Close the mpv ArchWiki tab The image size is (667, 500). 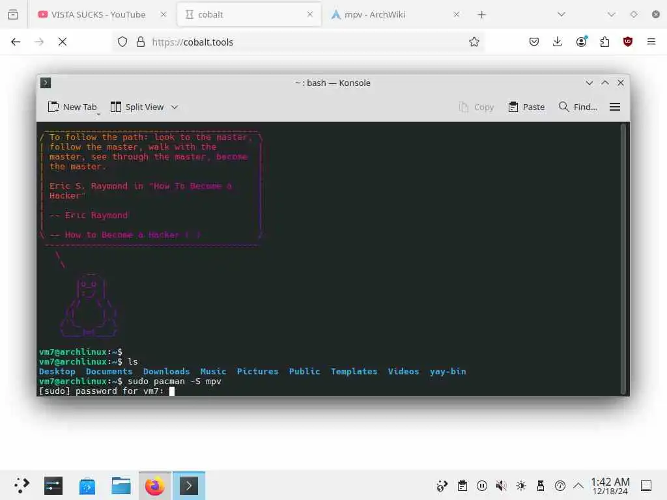457,14
